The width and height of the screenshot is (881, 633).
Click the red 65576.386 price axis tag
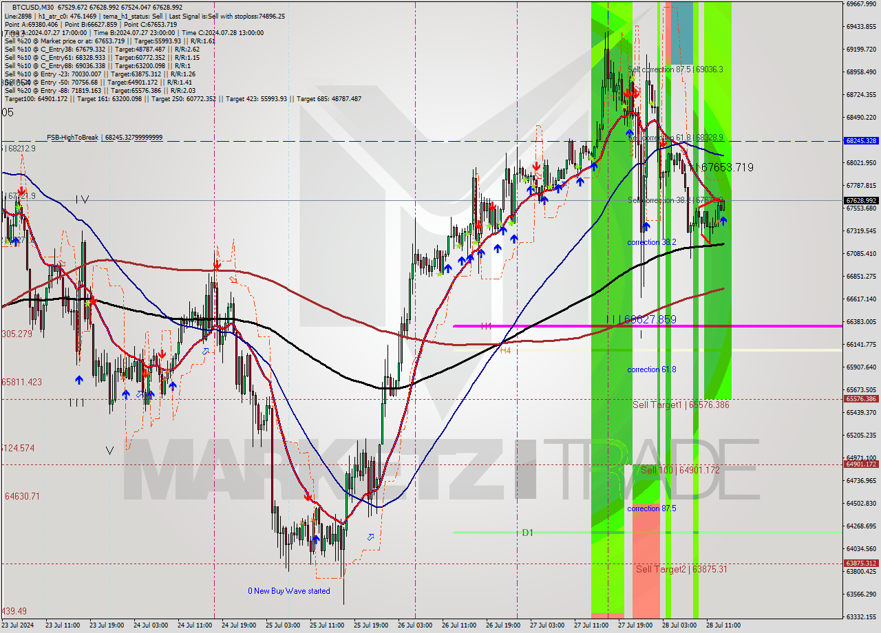861,399
